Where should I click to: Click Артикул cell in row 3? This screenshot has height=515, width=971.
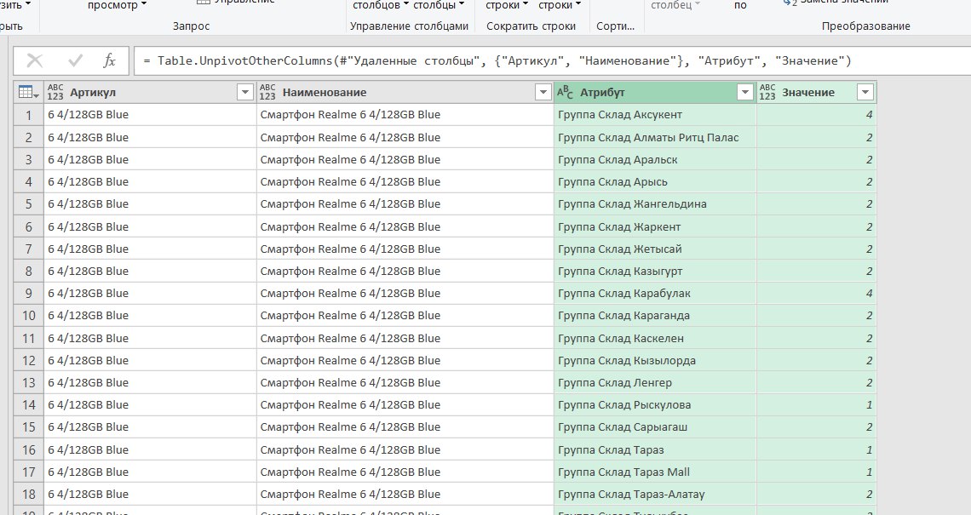tap(150, 160)
